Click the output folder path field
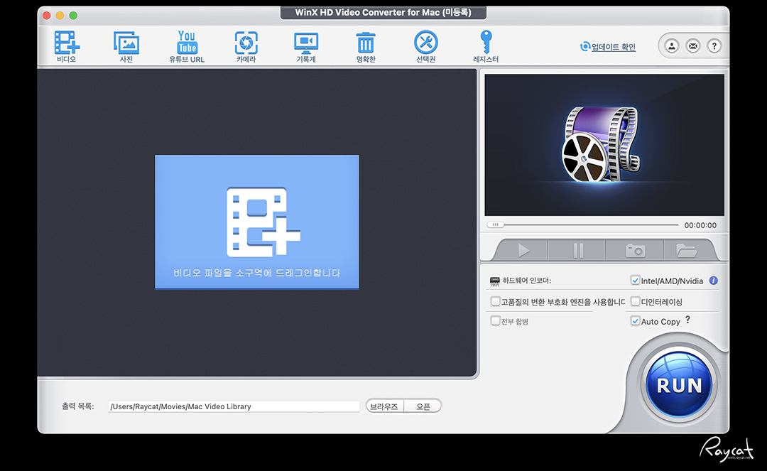Screen dimensions: 767x471 point(234,406)
